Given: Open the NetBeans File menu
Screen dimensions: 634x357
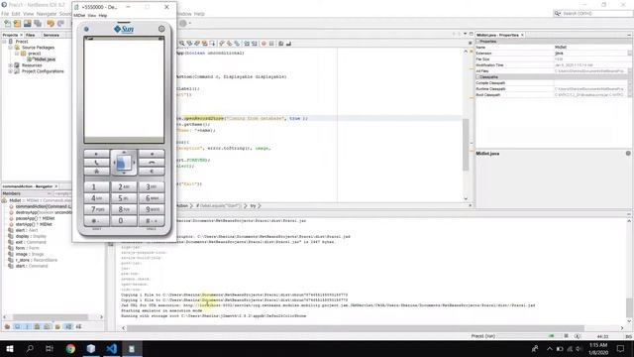Looking at the screenshot, I should coord(5,14).
